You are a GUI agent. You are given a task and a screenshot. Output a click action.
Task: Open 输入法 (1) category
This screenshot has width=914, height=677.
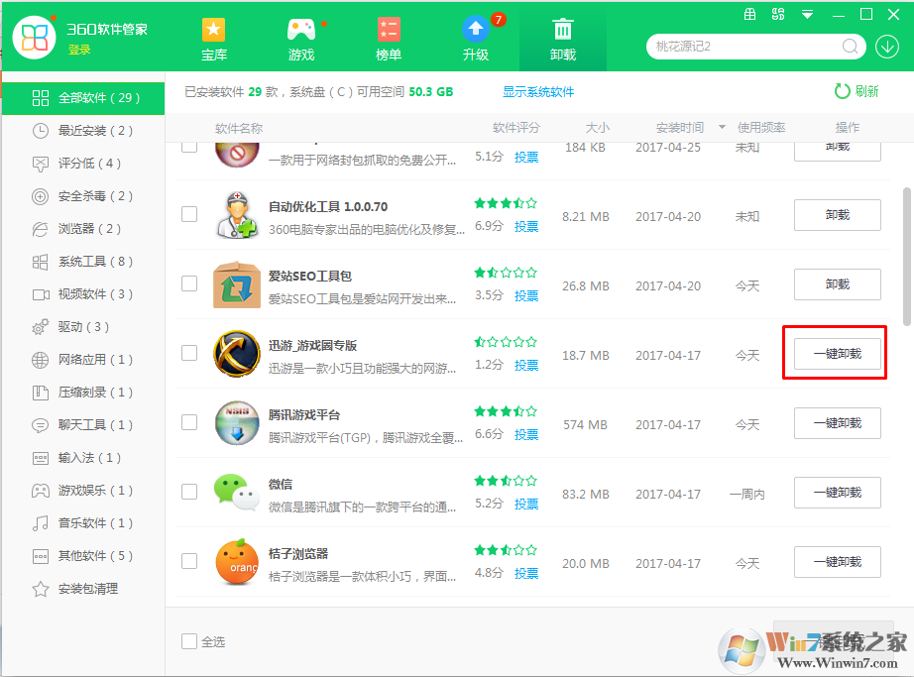83,457
